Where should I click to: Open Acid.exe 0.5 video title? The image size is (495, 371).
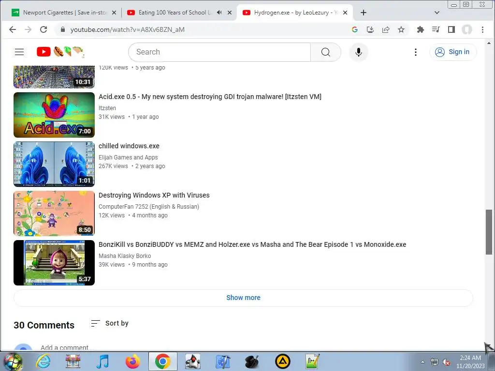point(210,97)
